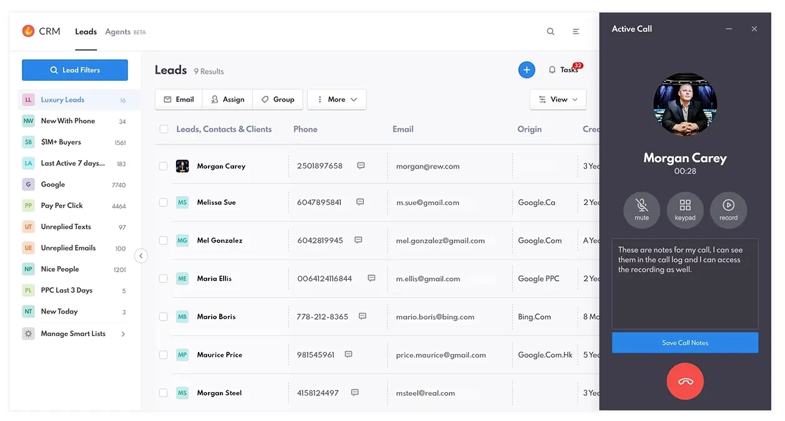Click the MG avatar badge for Mel Gonzalez
Screen dimensions: 785x421
(x=182, y=240)
